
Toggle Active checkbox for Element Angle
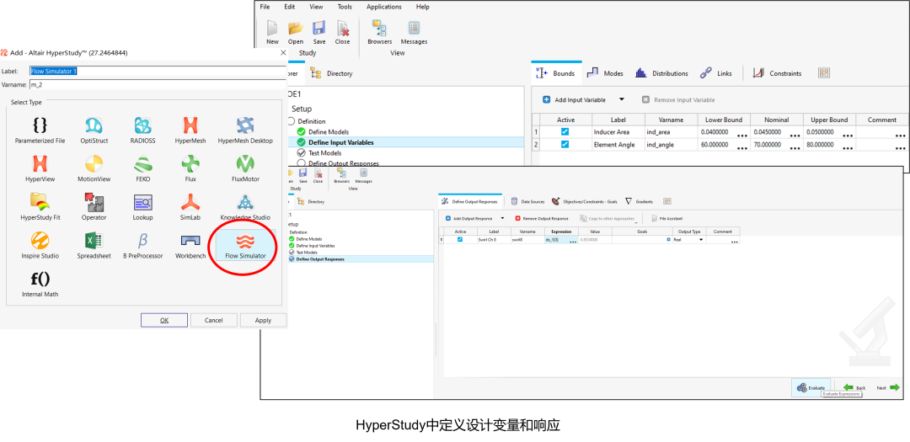565,145
